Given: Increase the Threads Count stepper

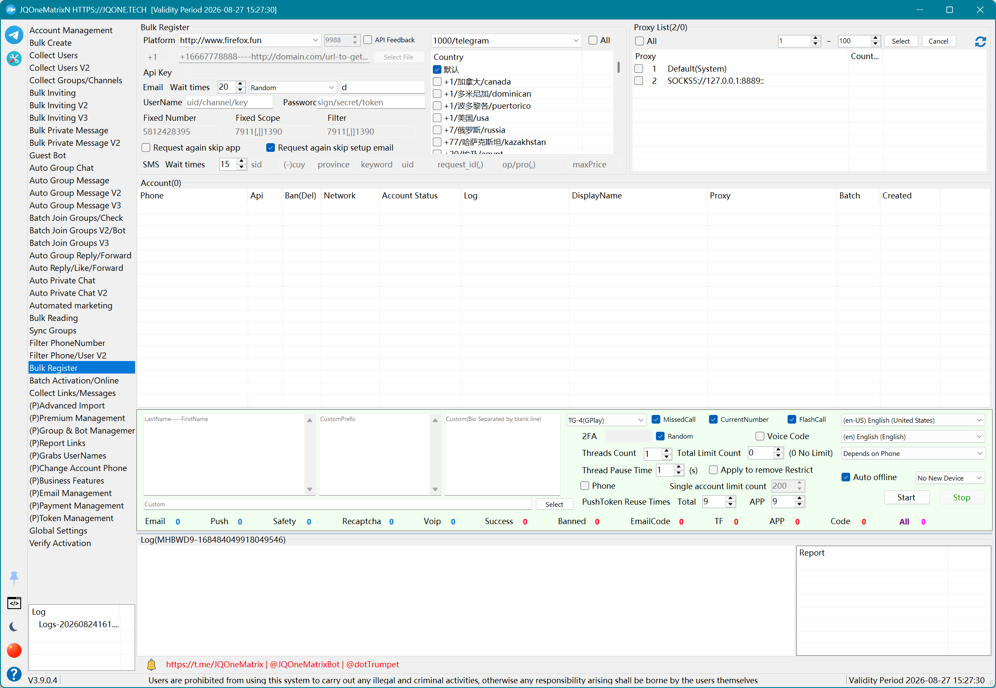Looking at the screenshot, I should pos(667,450).
